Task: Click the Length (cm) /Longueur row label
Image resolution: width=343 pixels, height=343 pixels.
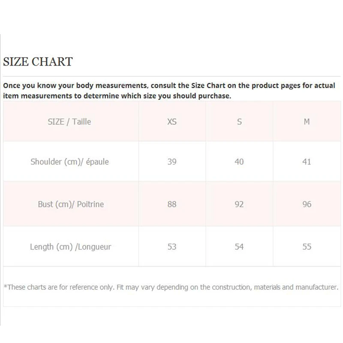Action: [x=71, y=247]
